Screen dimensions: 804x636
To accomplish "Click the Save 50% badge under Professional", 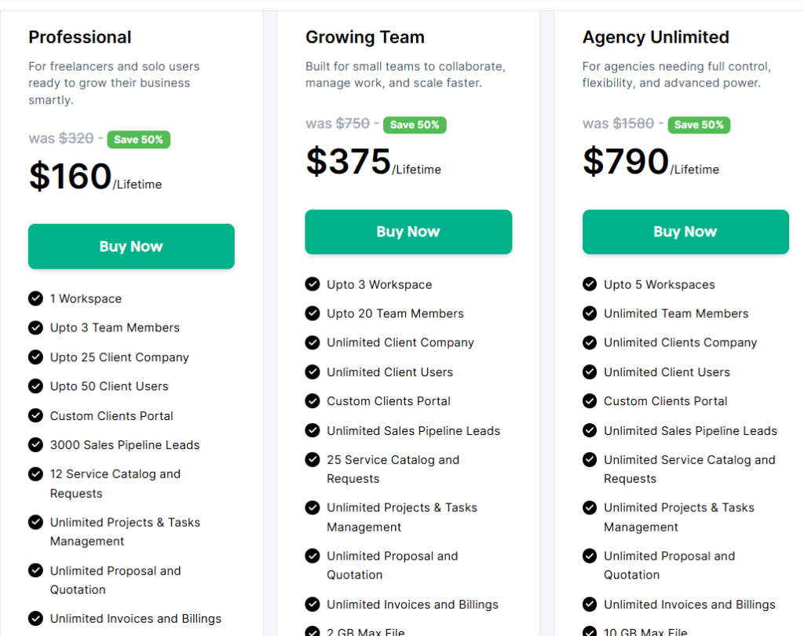I will pos(139,140).
